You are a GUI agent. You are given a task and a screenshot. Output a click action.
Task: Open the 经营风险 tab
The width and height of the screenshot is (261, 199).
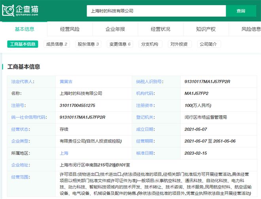70,29
